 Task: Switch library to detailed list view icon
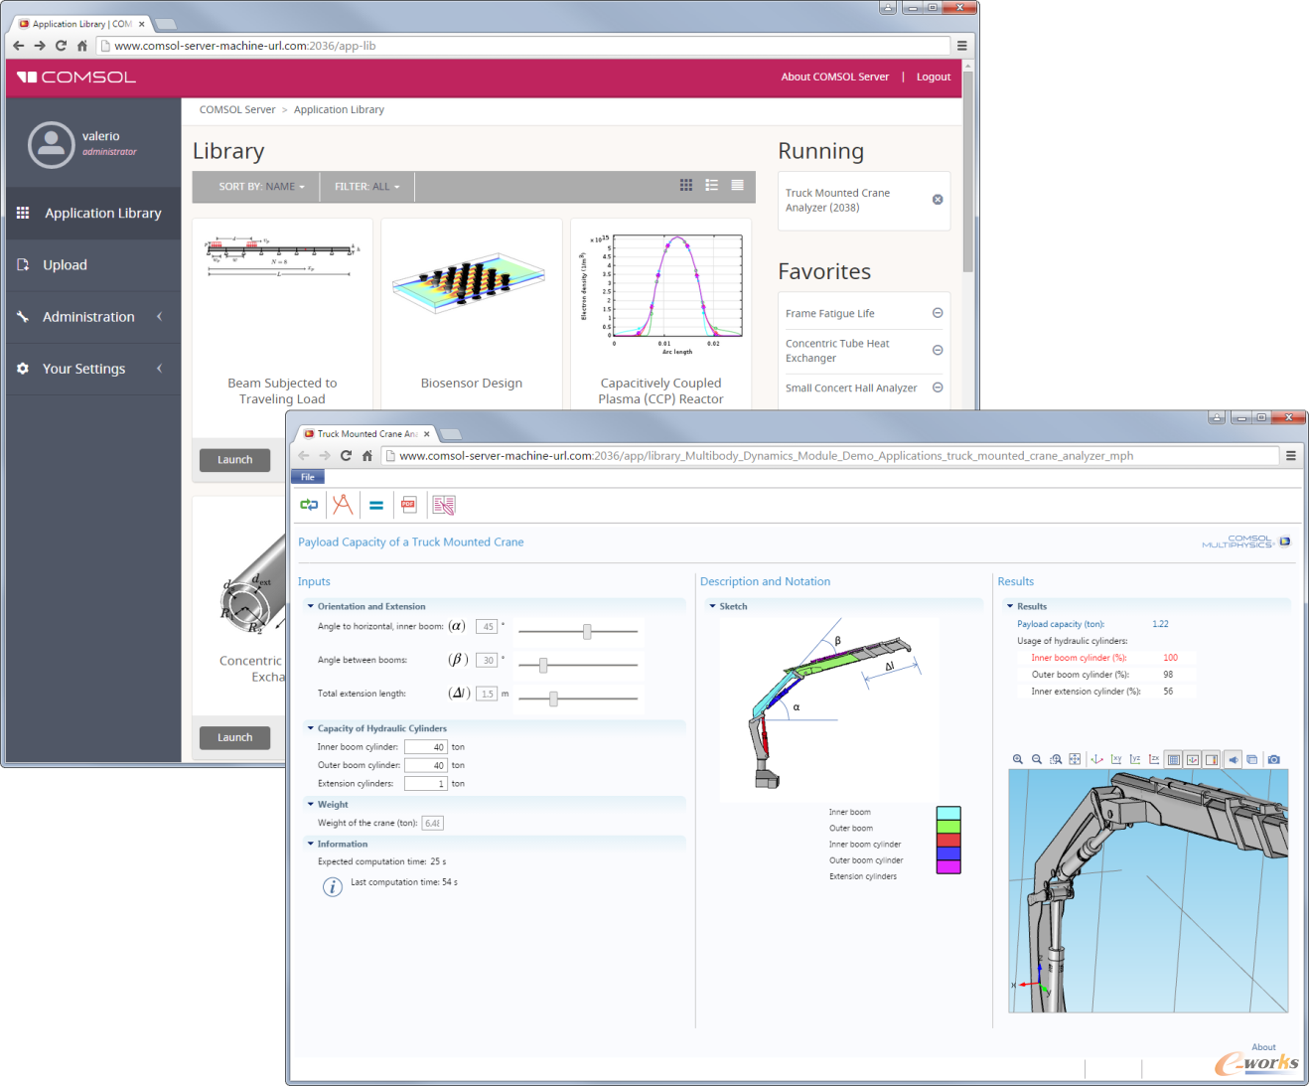coord(712,185)
